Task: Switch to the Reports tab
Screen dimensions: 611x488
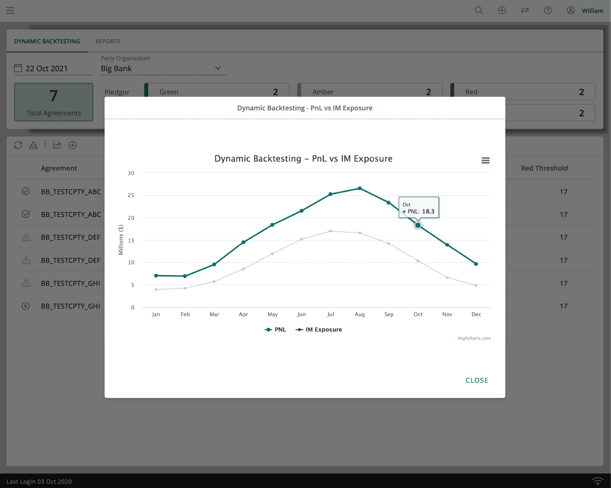Action: tap(108, 41)
